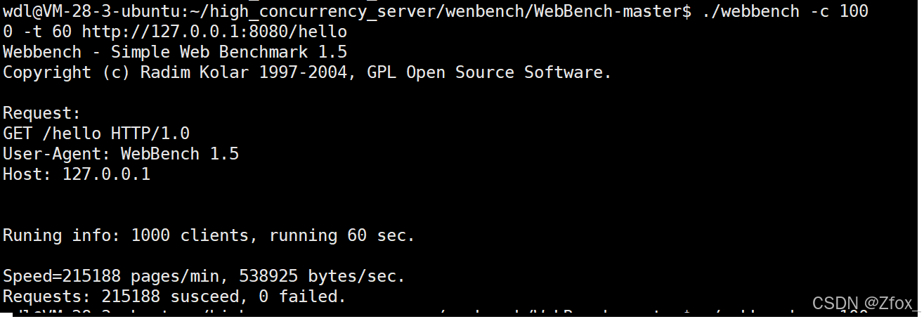Click the Webbench version header line
The width and height of the screenshot is (924, 319).
(175, 52)
